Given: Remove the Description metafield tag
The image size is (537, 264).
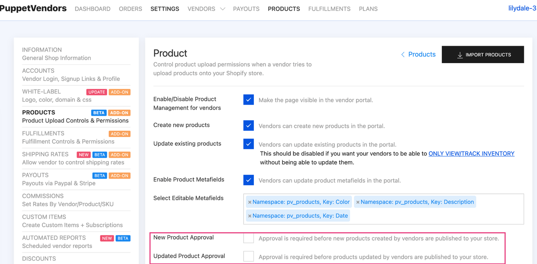Looking at the screenshot, I should click(x=358, y=202).
